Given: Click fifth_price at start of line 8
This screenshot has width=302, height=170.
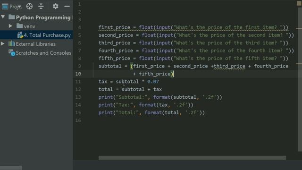Looking at the screenshot, I should [x=114, y=58].
